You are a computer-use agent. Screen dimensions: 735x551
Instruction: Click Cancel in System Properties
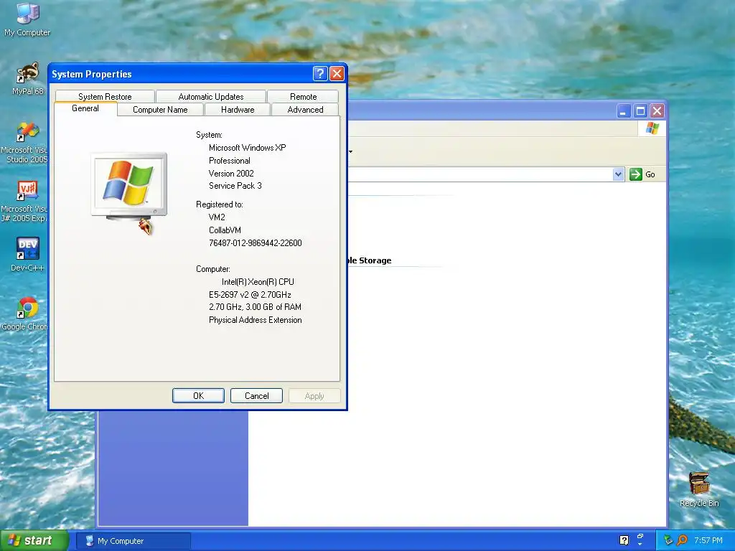pyautogui.click(x=256, y=396)
